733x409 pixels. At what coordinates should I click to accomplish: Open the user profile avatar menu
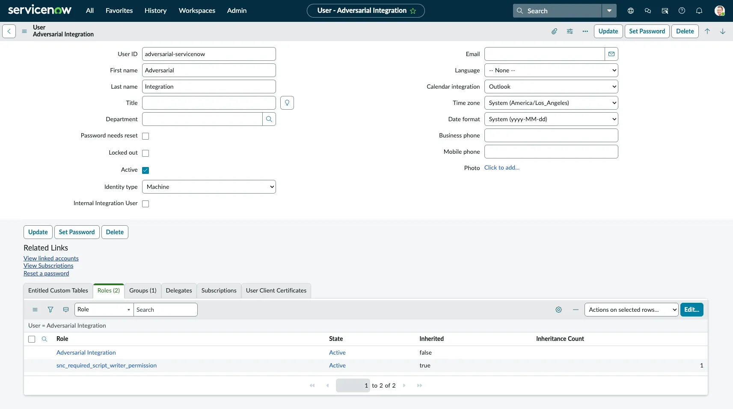720,11
